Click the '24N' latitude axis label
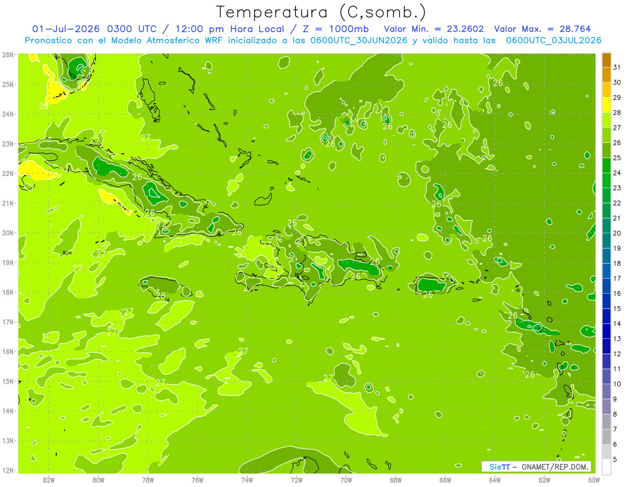 (7, 114)
